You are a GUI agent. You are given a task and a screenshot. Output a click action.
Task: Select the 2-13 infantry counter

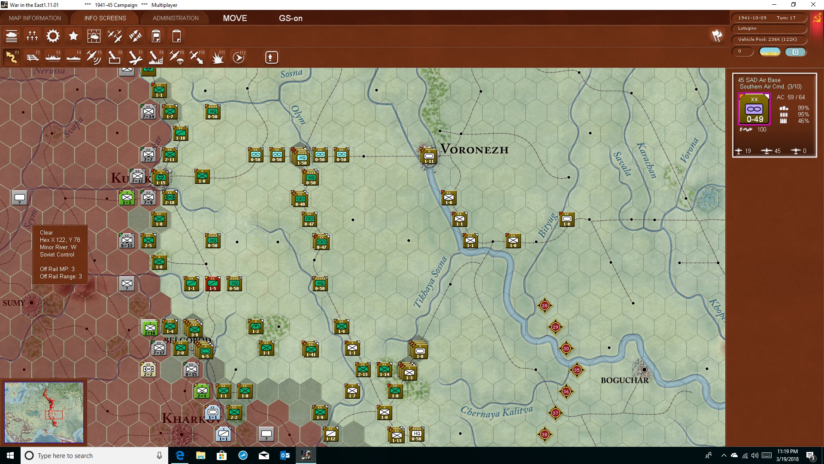coord(363,369)
